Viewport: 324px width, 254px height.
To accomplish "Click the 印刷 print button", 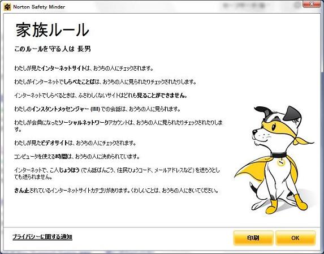I will 253,238.
